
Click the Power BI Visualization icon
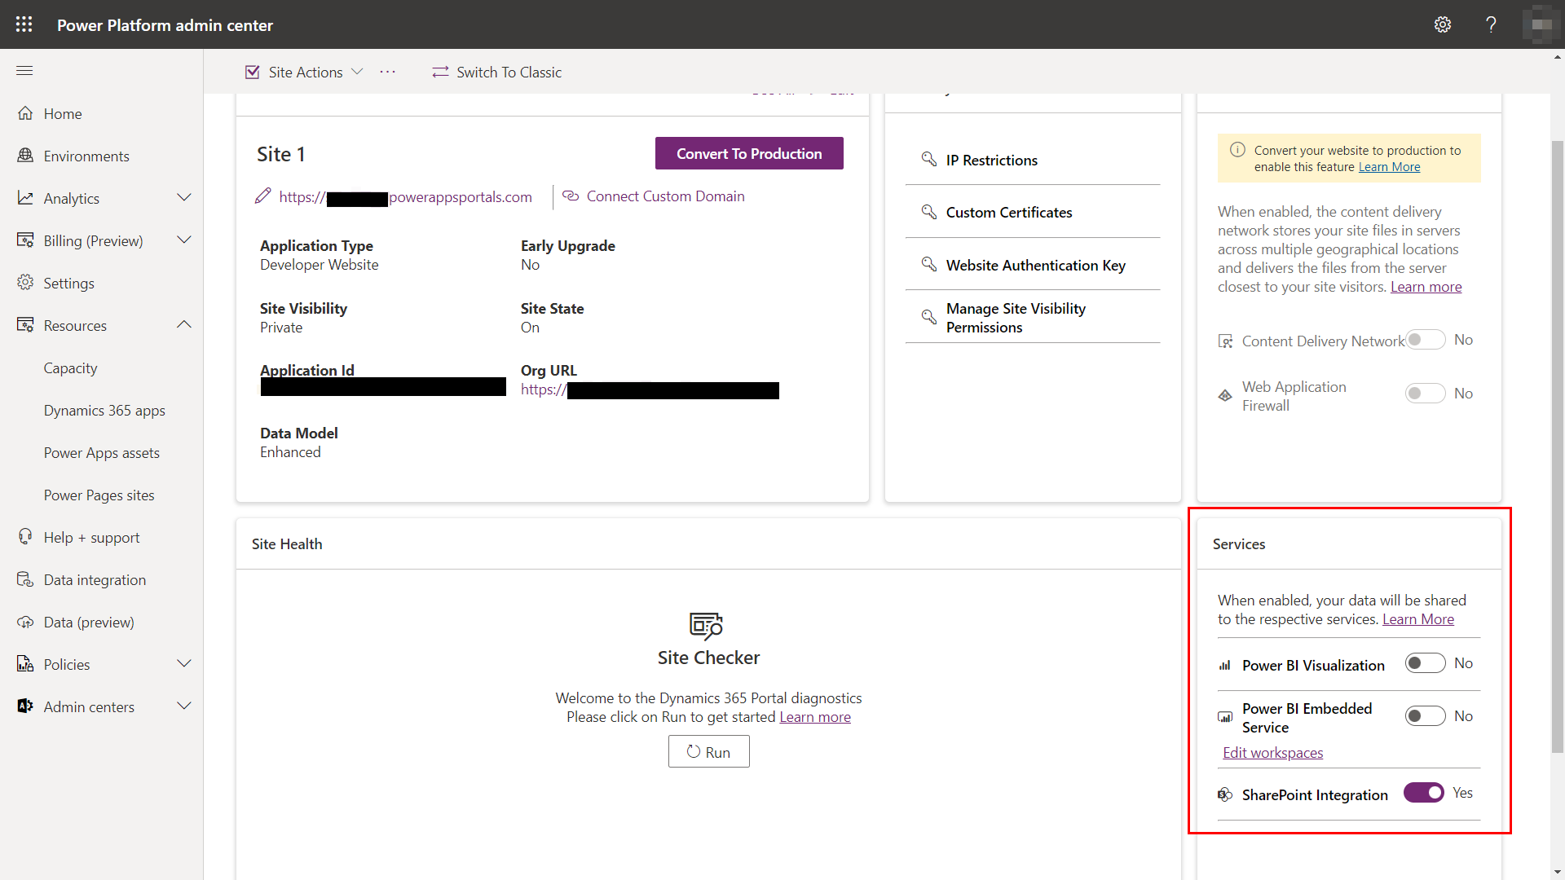(1224, 663)
